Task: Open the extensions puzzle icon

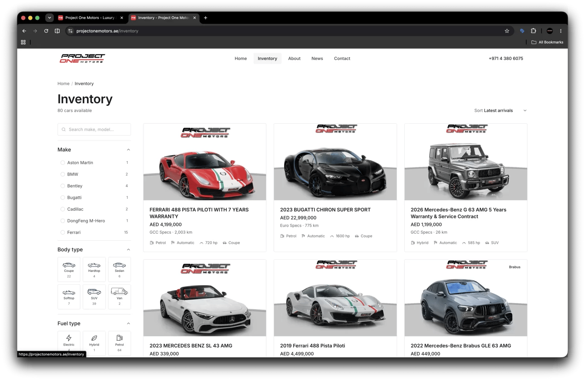Action: point(533,31)
